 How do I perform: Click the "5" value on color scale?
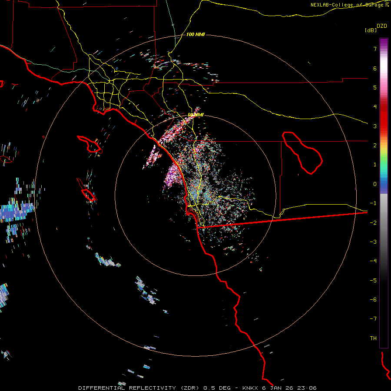[375, 87]
